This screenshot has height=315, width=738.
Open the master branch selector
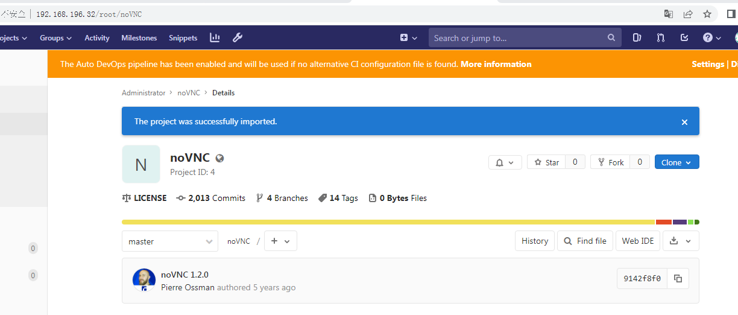point(170,241)
